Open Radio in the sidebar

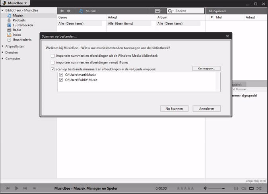tap(17, 30)
